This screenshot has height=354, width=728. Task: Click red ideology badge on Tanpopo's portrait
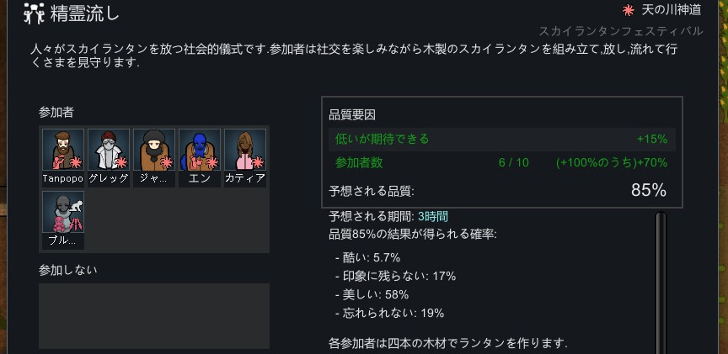click(x=75, y=162)
